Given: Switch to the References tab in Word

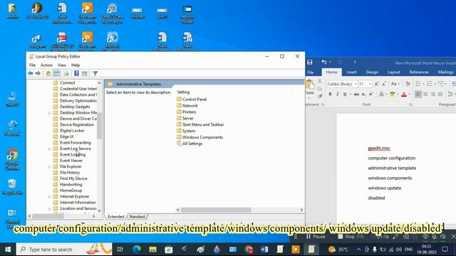Looking at the screenshot, I should click(x=419, y=72).
